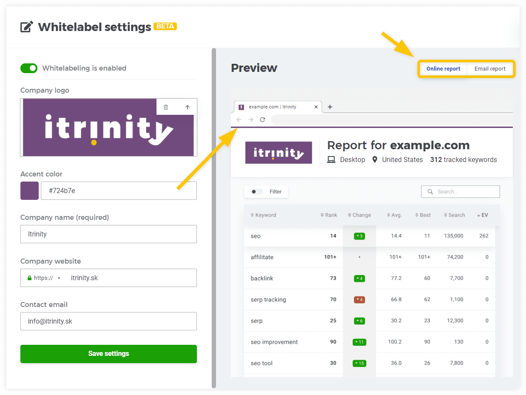Viewport: 526px width, 395px height.
Task: Delete the company logo via trash icon
Action: pyautogui.click(x=166, y=107)
